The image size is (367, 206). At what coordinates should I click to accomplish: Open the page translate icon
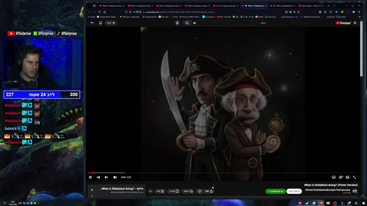tap(294, 12)
